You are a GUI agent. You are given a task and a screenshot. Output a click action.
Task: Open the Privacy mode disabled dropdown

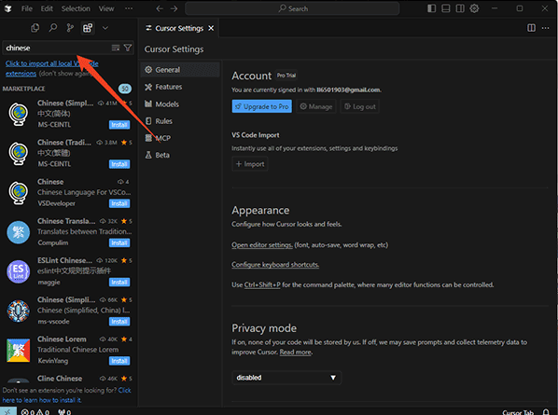[x=286, y=378]
